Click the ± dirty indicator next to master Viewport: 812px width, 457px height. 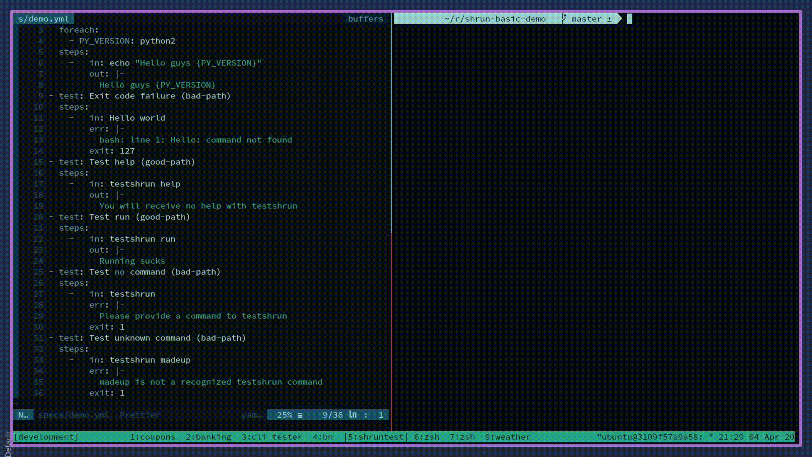click(609, 19)
